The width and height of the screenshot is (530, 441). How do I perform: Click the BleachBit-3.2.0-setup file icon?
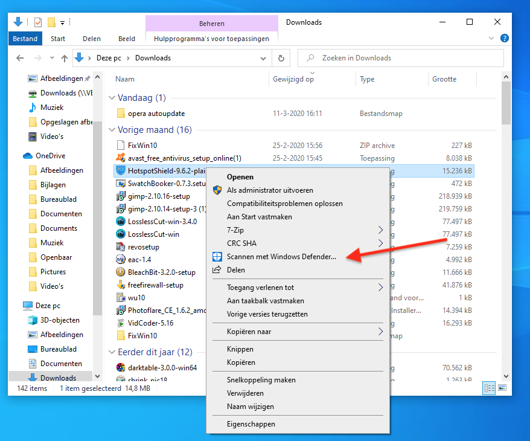click(x=121, y=272)
